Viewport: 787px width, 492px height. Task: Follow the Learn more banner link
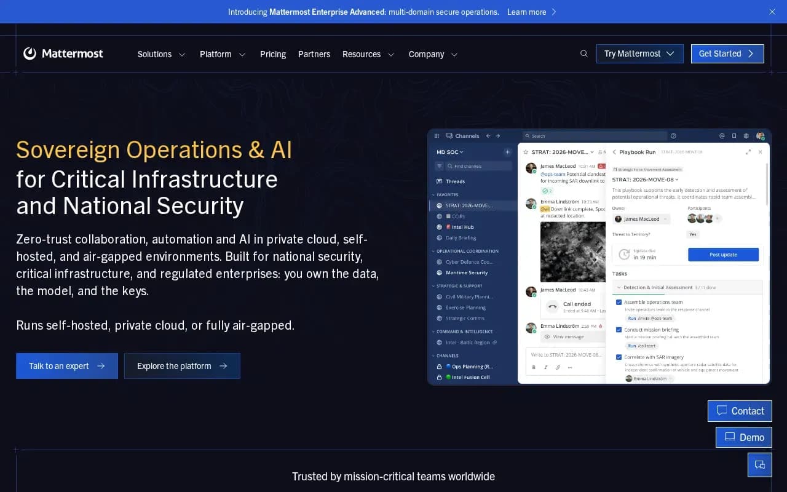(x=531, y=12)
